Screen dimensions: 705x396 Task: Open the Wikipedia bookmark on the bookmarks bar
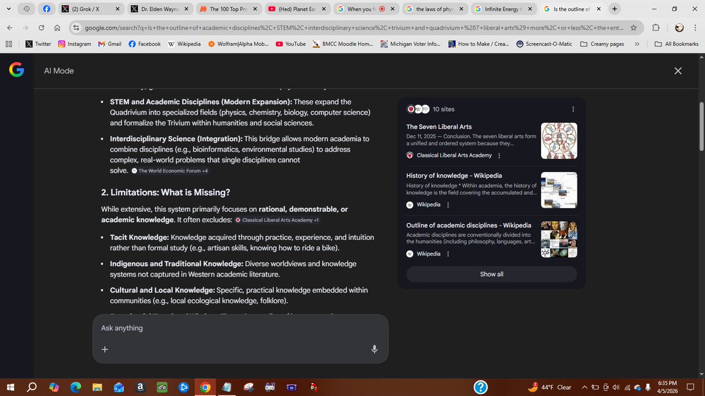184,43
